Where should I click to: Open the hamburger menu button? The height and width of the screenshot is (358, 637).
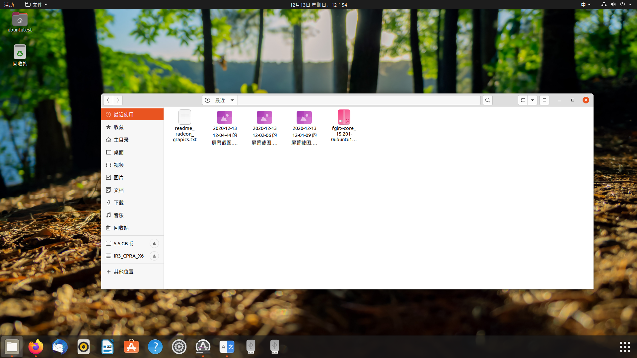(x=544, y=100)
